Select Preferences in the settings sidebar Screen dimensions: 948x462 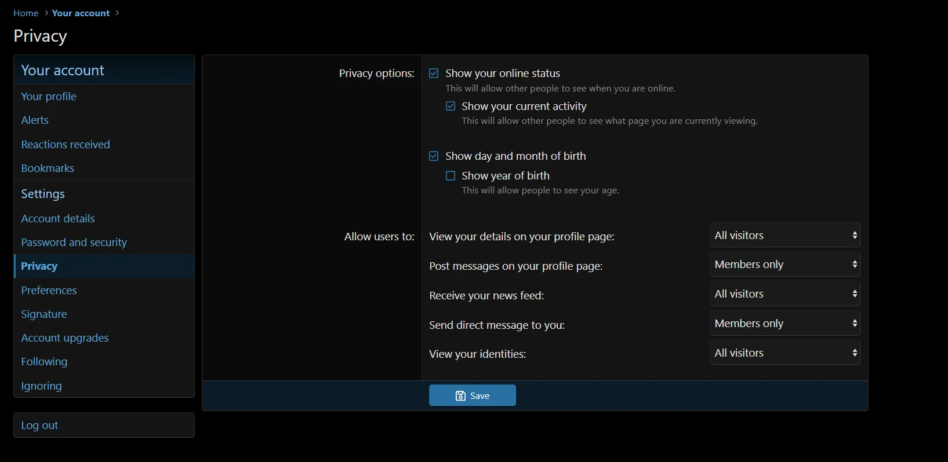[49, 291]
